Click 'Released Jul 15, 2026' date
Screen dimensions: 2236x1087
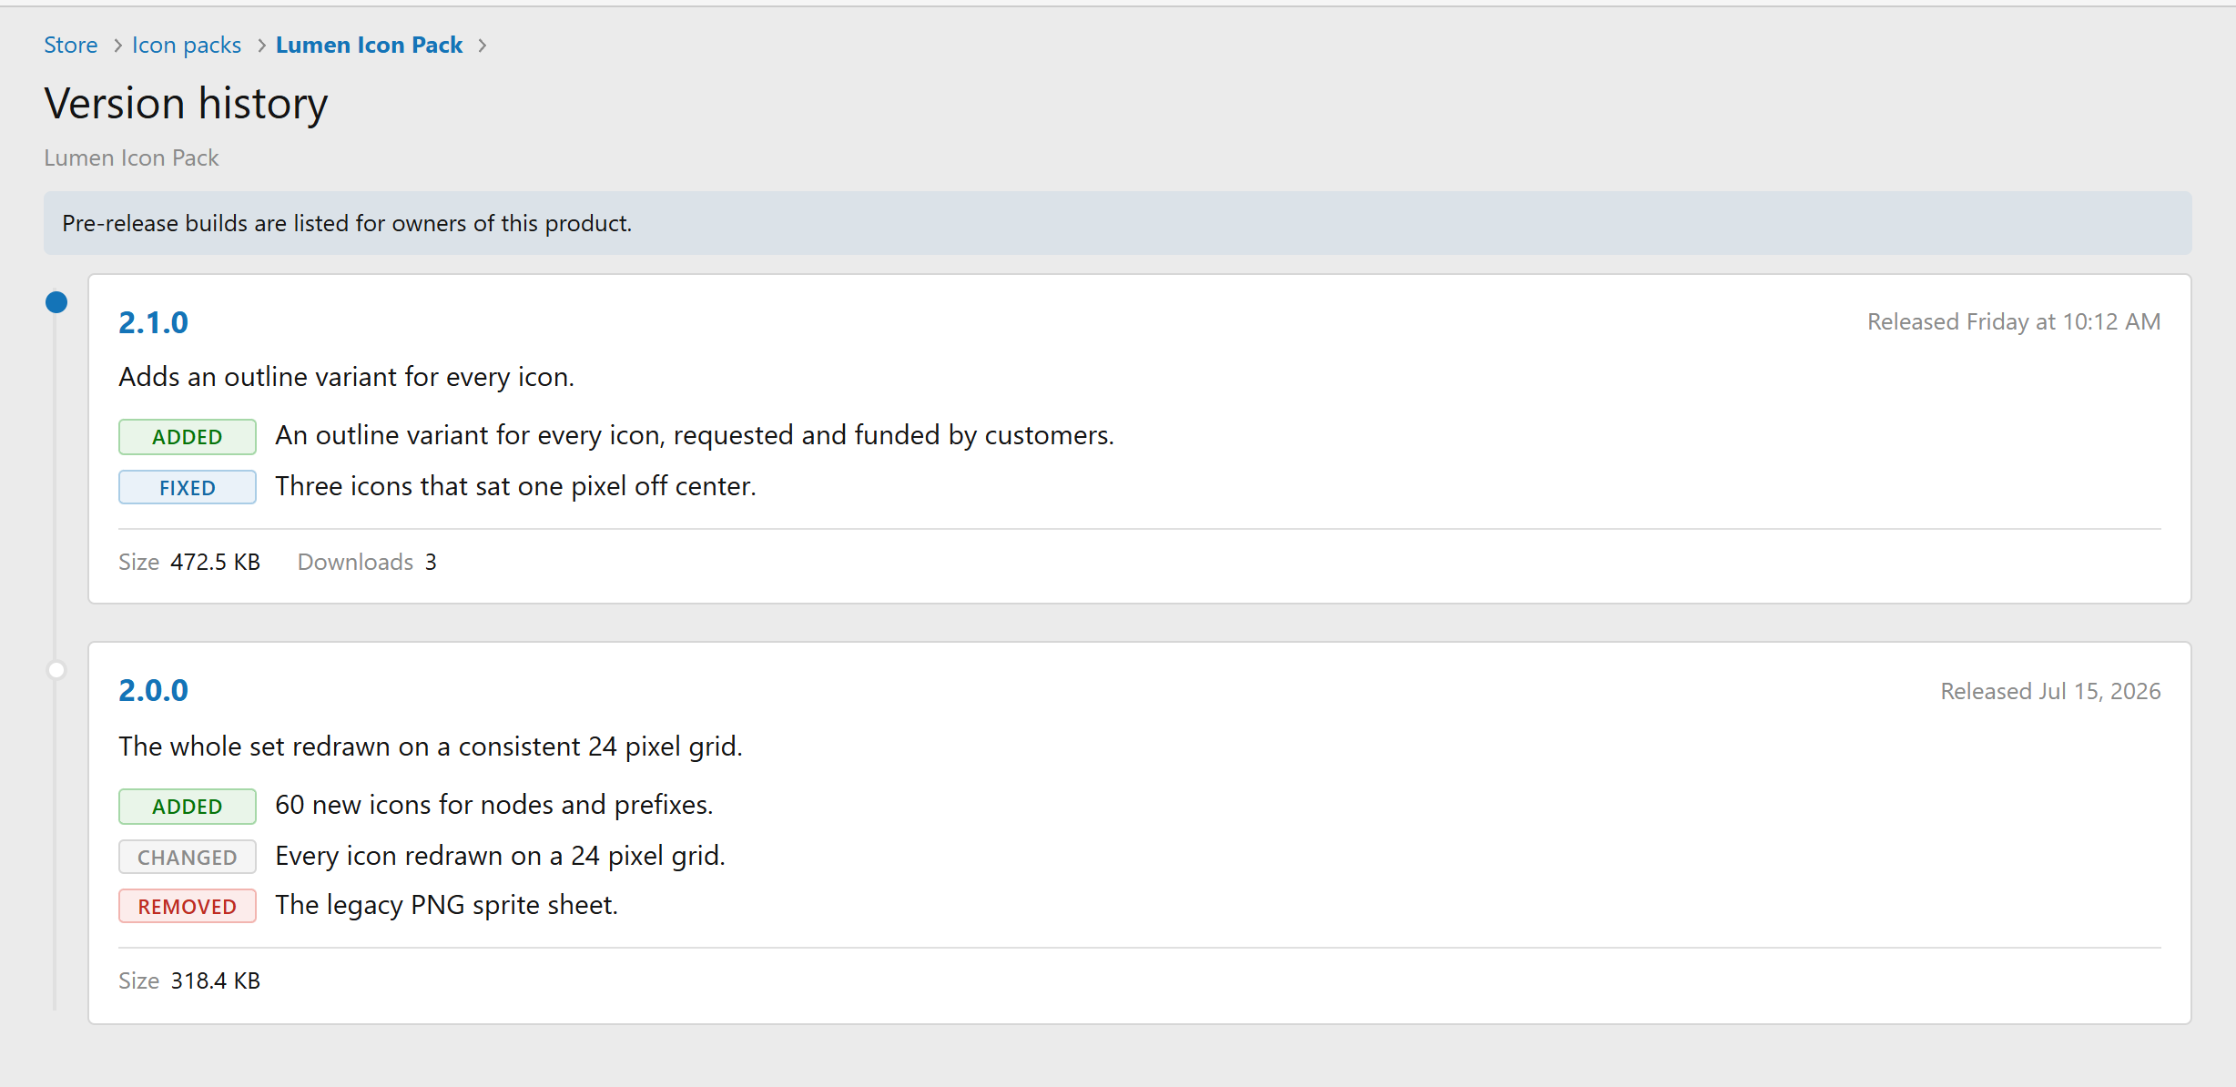pyautogui.click(x=2050, y=691)
